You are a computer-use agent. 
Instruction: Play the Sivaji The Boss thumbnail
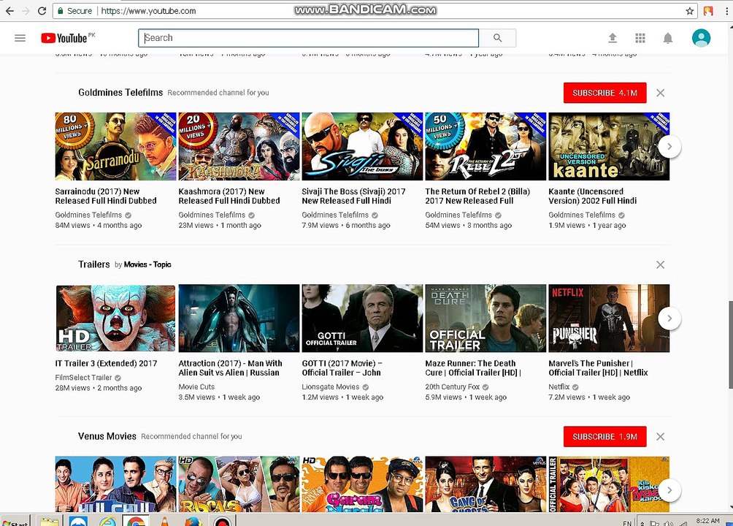click(x=362, y=146)
